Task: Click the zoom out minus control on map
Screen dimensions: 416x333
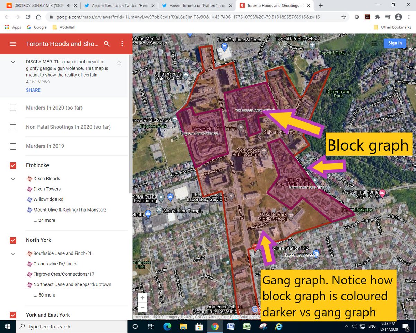Action: [142, 307]
